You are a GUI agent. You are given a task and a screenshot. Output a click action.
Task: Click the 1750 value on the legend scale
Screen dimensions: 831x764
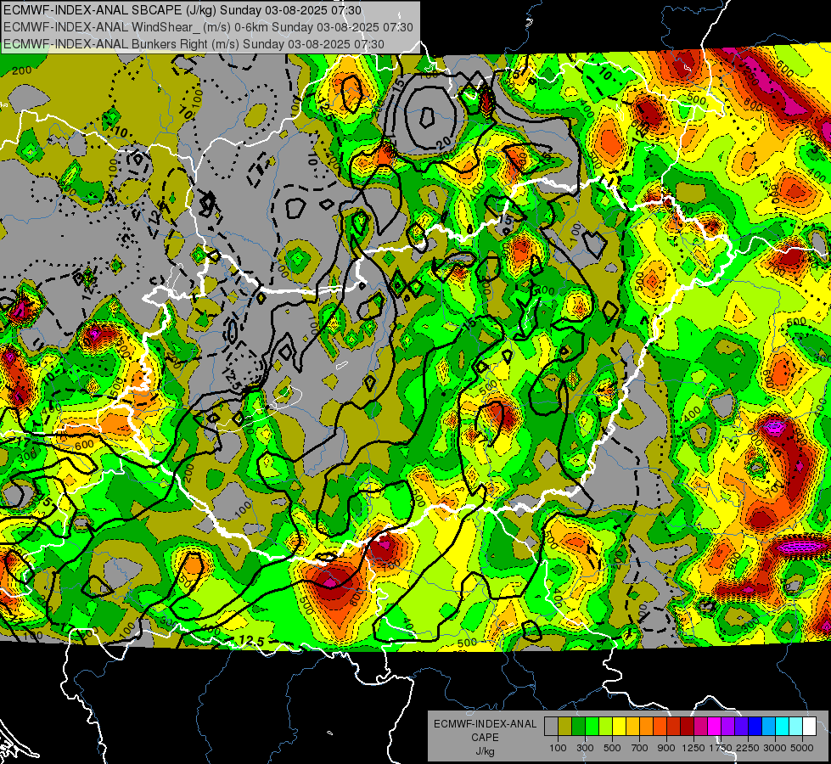(721, 748)
